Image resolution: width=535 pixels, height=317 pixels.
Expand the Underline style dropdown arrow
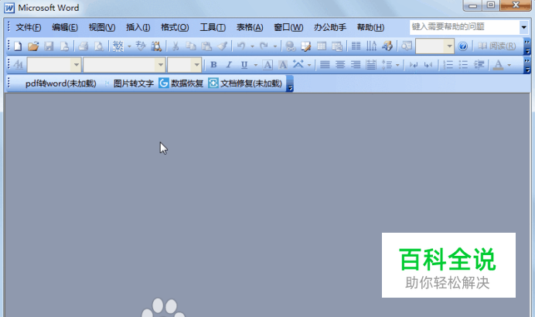click(x=255, y=65)
